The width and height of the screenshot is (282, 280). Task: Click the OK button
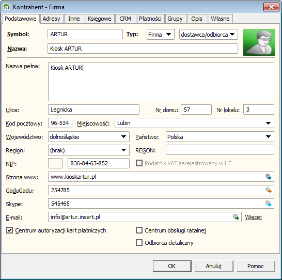point(172,266)
